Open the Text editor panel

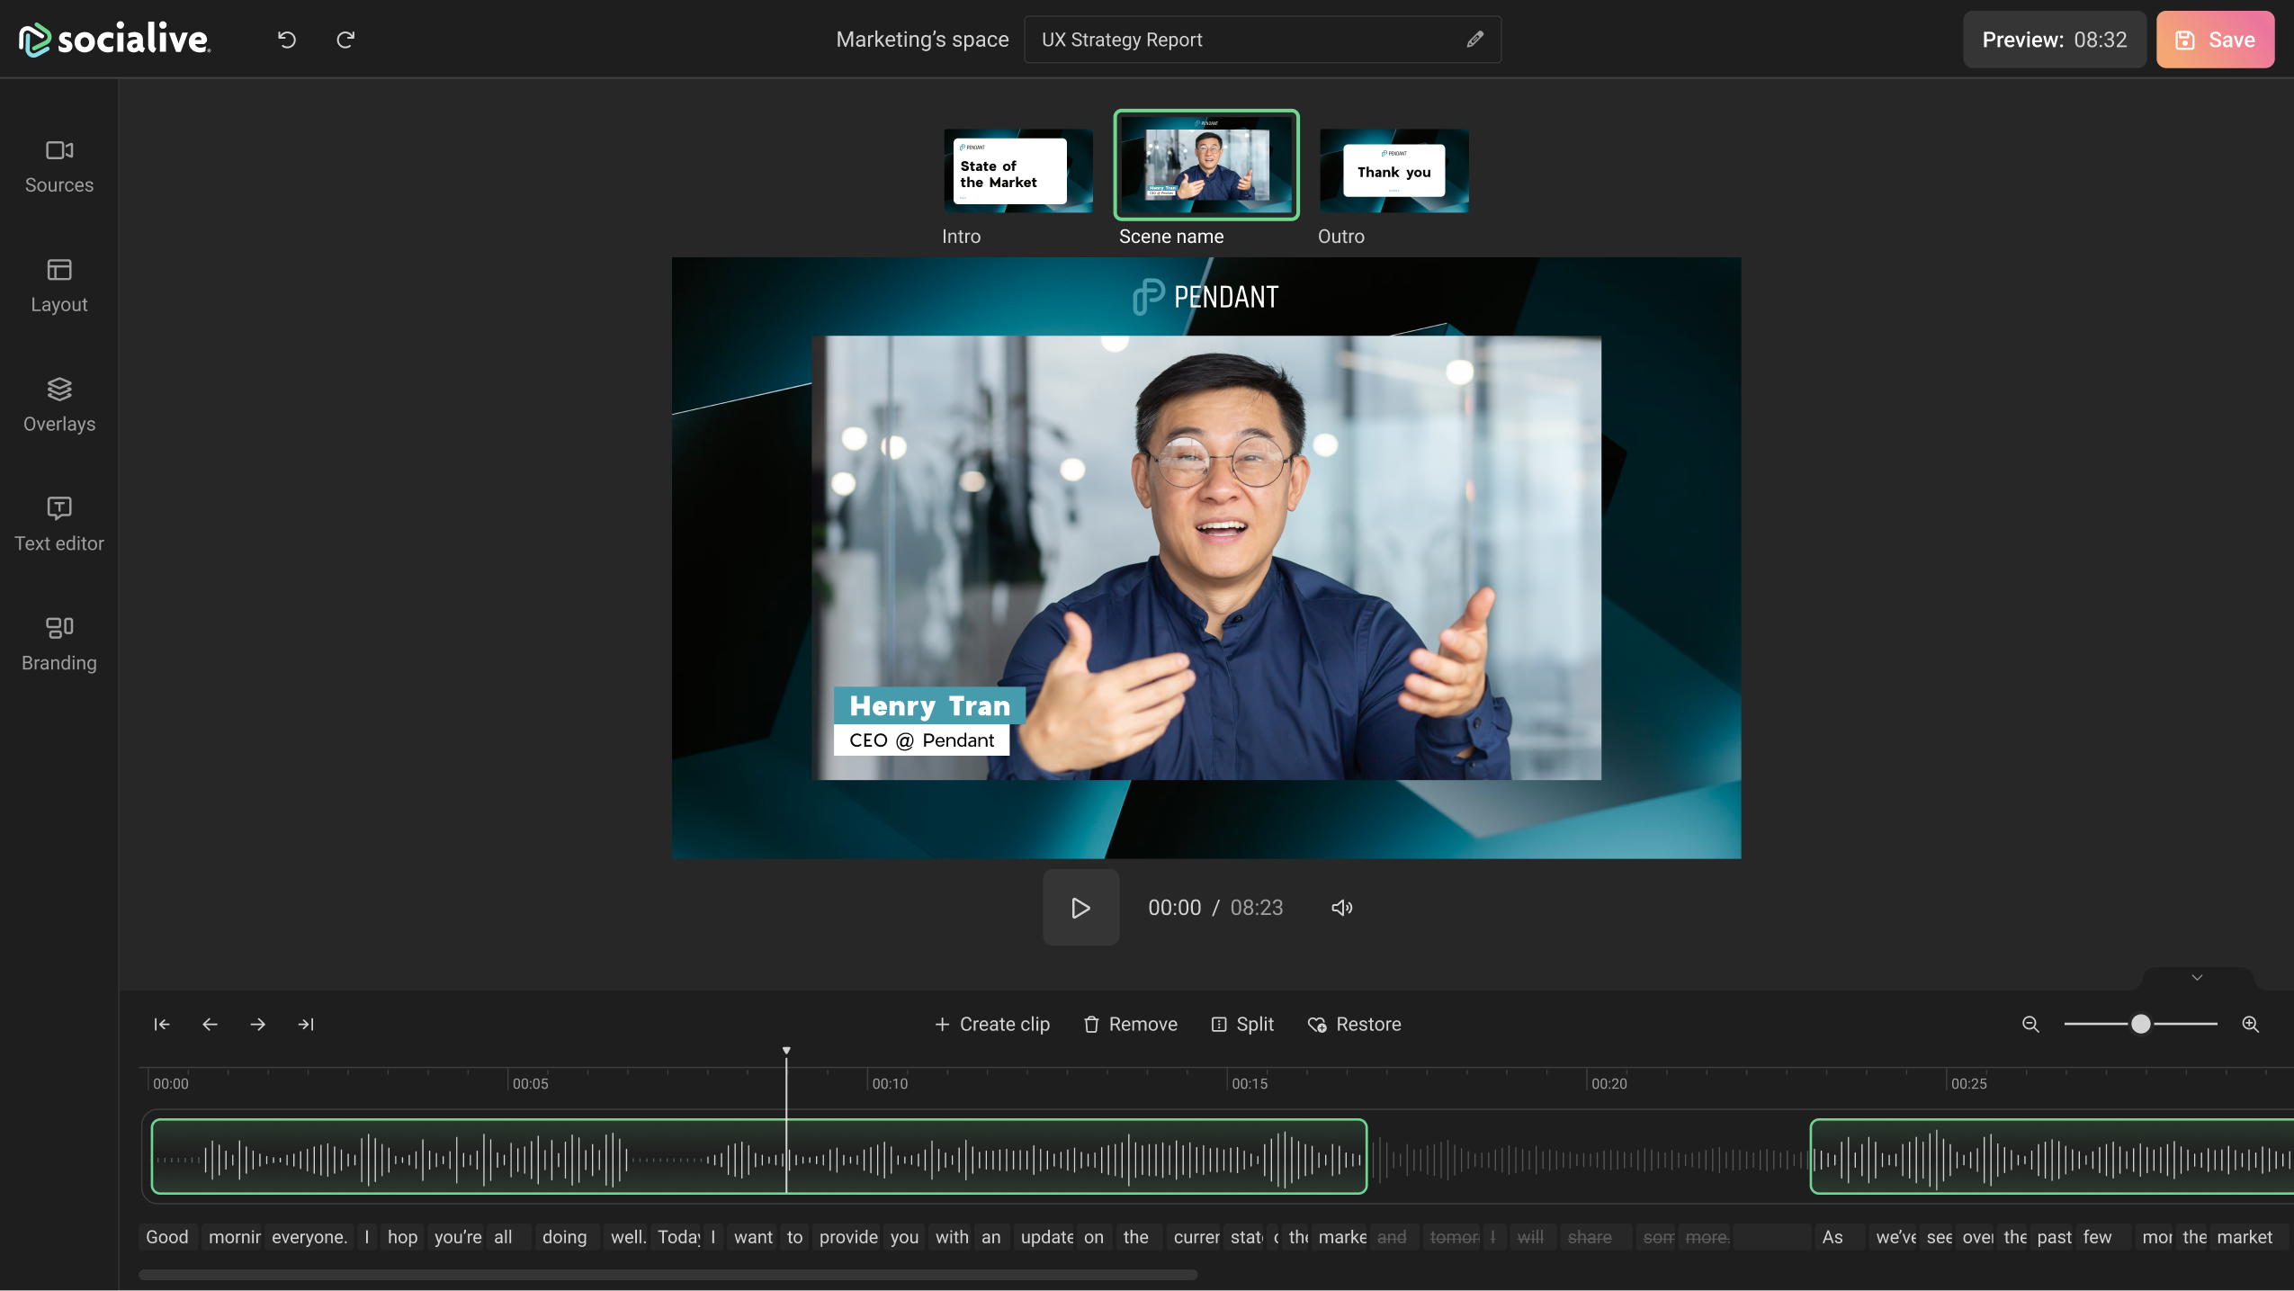coord(58,524)
